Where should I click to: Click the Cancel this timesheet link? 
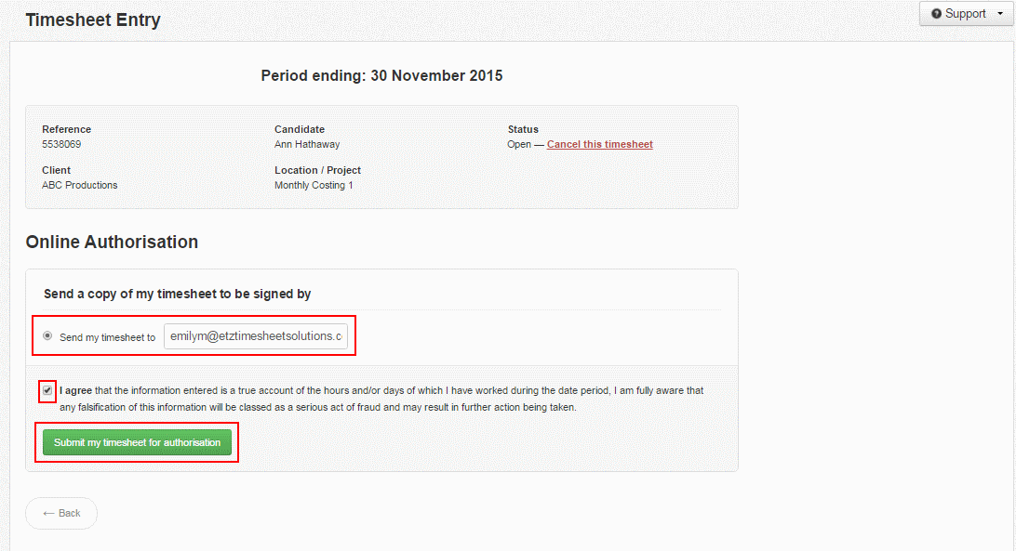click(x=599, y=144)
